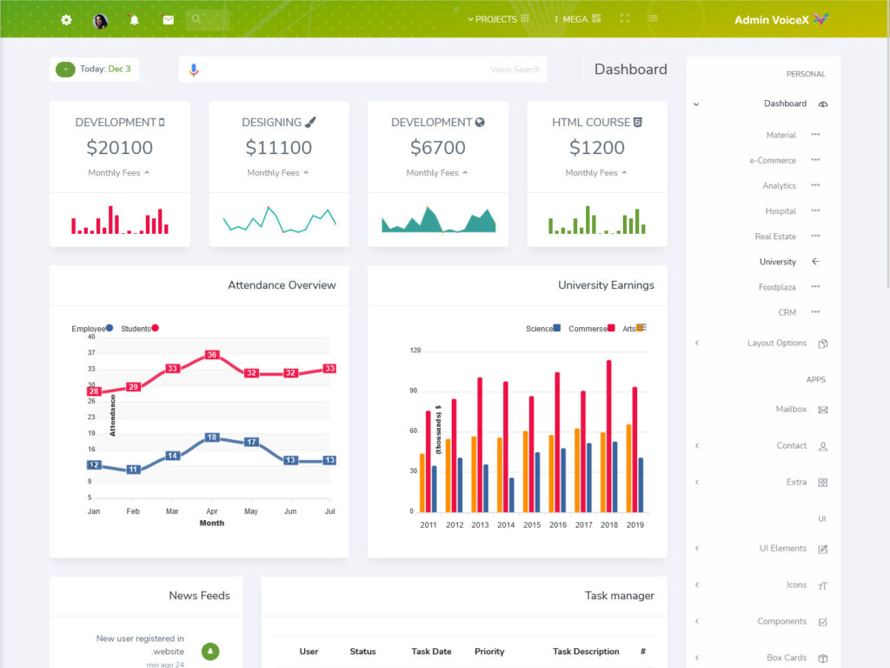Screen dimensions: 890x668
Task: Click the fullscreen icon in header
Action: 624,18
